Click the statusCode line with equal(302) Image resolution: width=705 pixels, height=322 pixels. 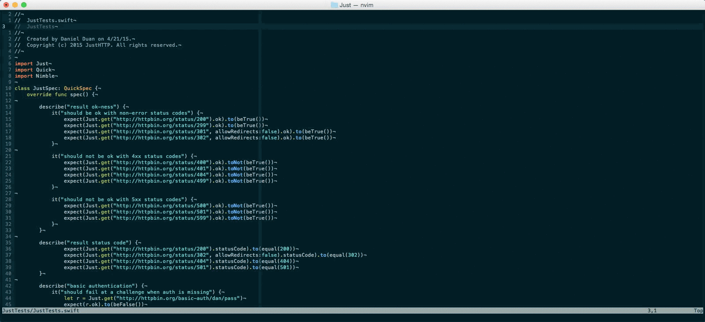215,255
